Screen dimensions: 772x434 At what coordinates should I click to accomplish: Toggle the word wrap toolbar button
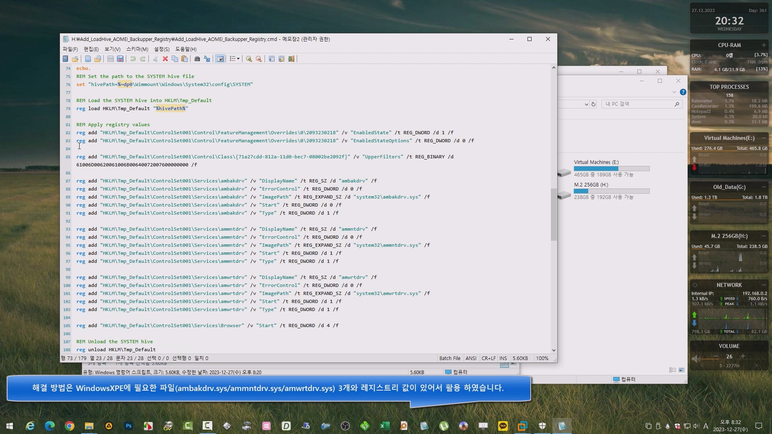click(220, 59)
